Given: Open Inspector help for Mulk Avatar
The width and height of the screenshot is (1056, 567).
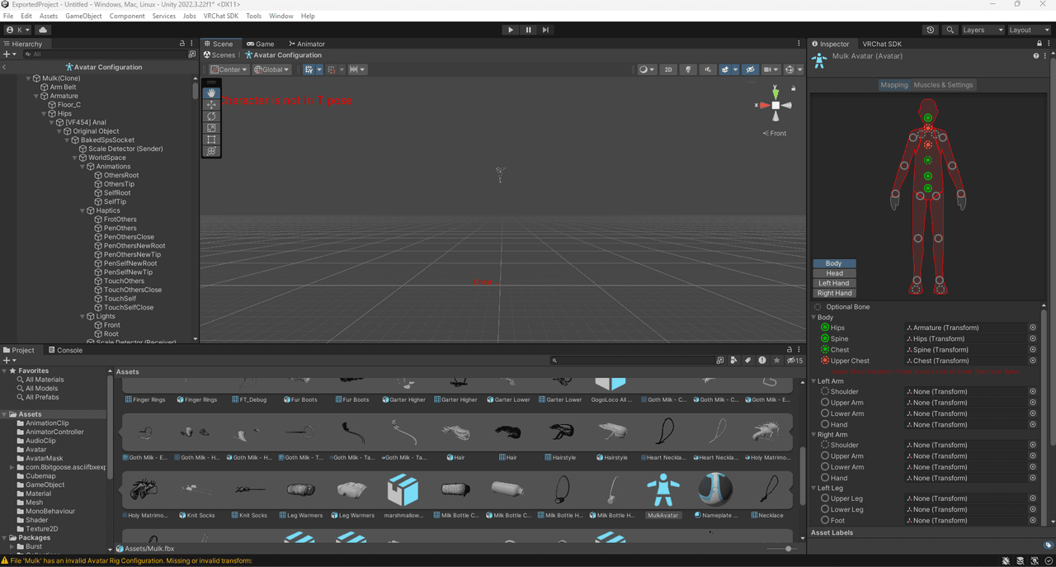Looking at the screenshot, I should click(1036, 56).
